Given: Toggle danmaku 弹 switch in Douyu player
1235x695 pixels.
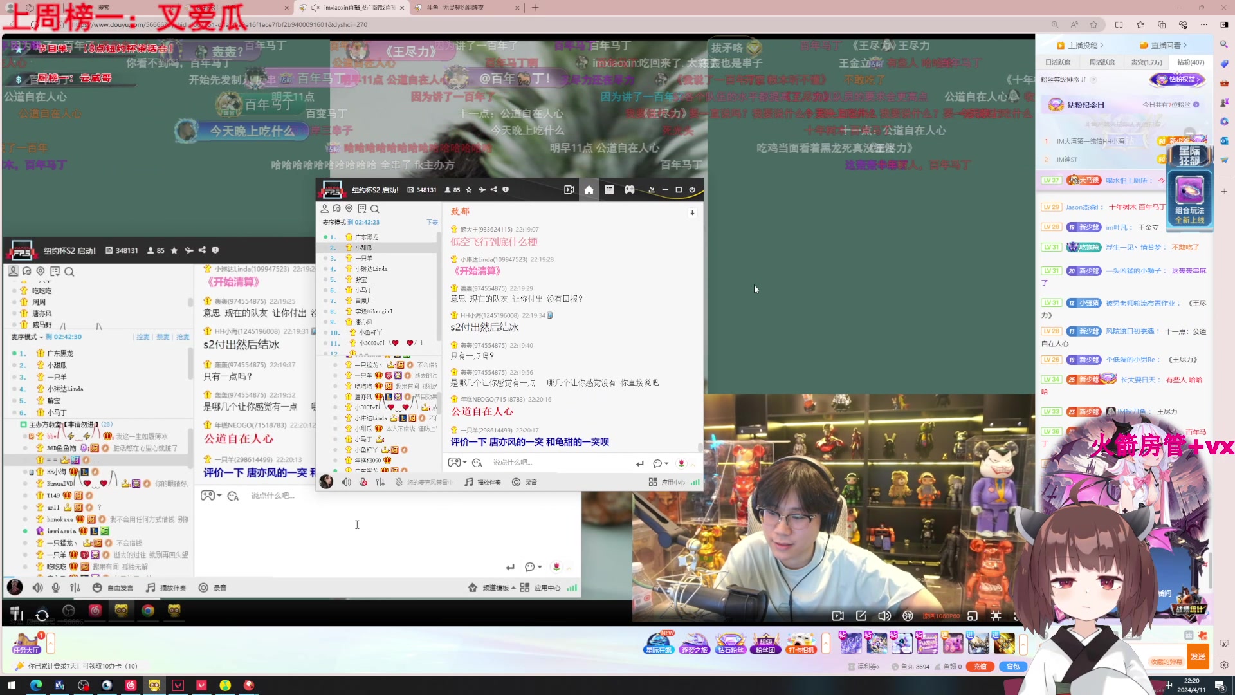Looking at the screenshot, I should click(x=908, y=616).
